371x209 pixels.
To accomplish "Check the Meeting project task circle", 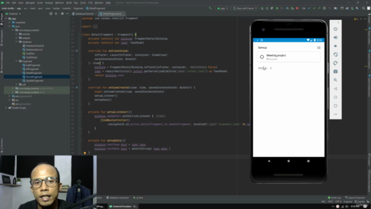I will point(261,57).
